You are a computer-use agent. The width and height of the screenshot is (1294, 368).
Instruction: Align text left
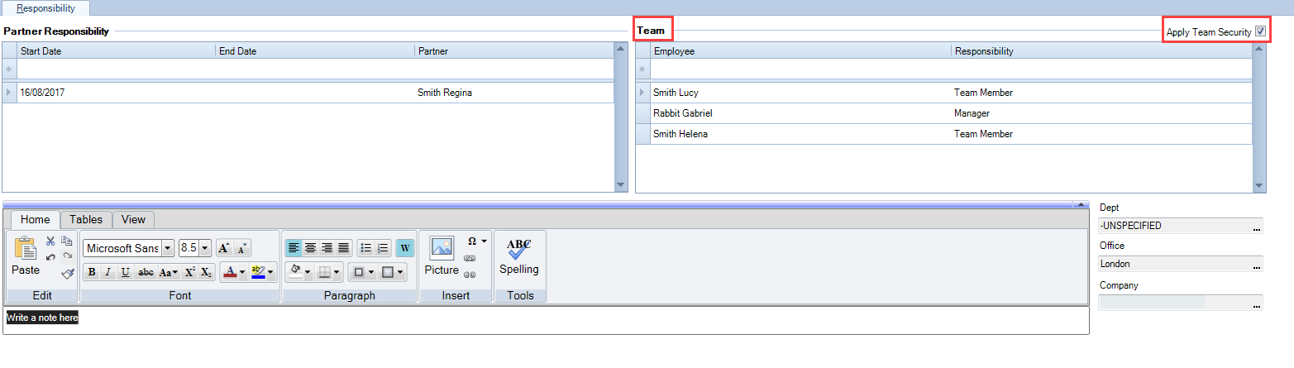pos(294,248)
